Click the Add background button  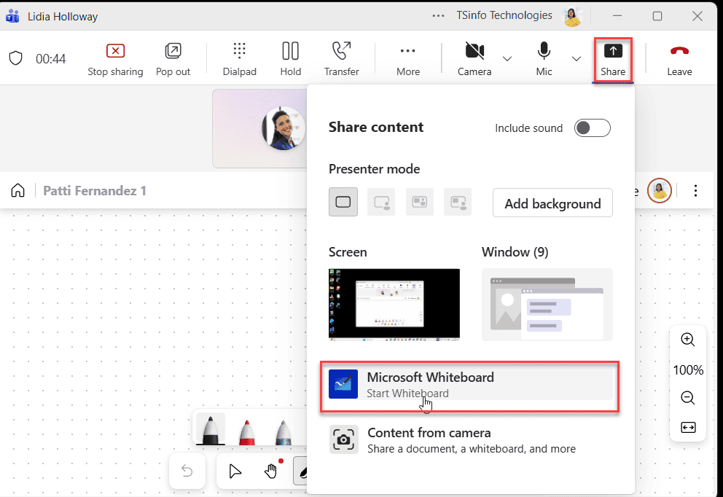click(552, 203)
